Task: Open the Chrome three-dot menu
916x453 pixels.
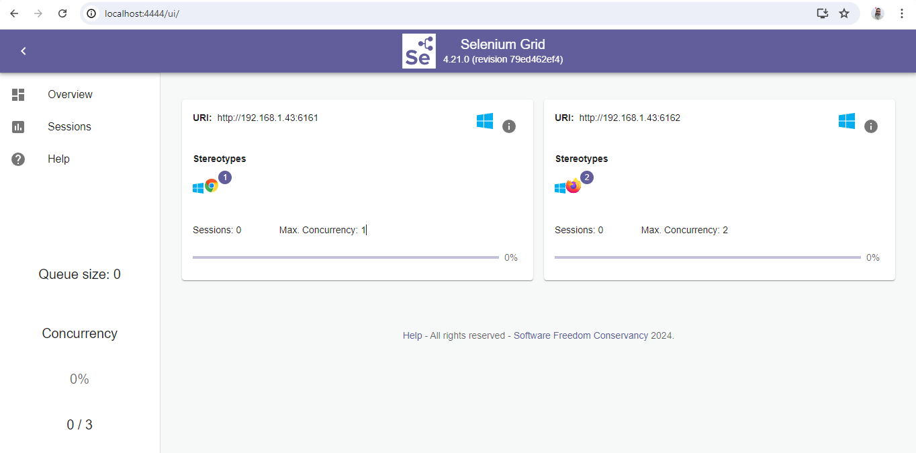Action: click(x=901, y=13)
